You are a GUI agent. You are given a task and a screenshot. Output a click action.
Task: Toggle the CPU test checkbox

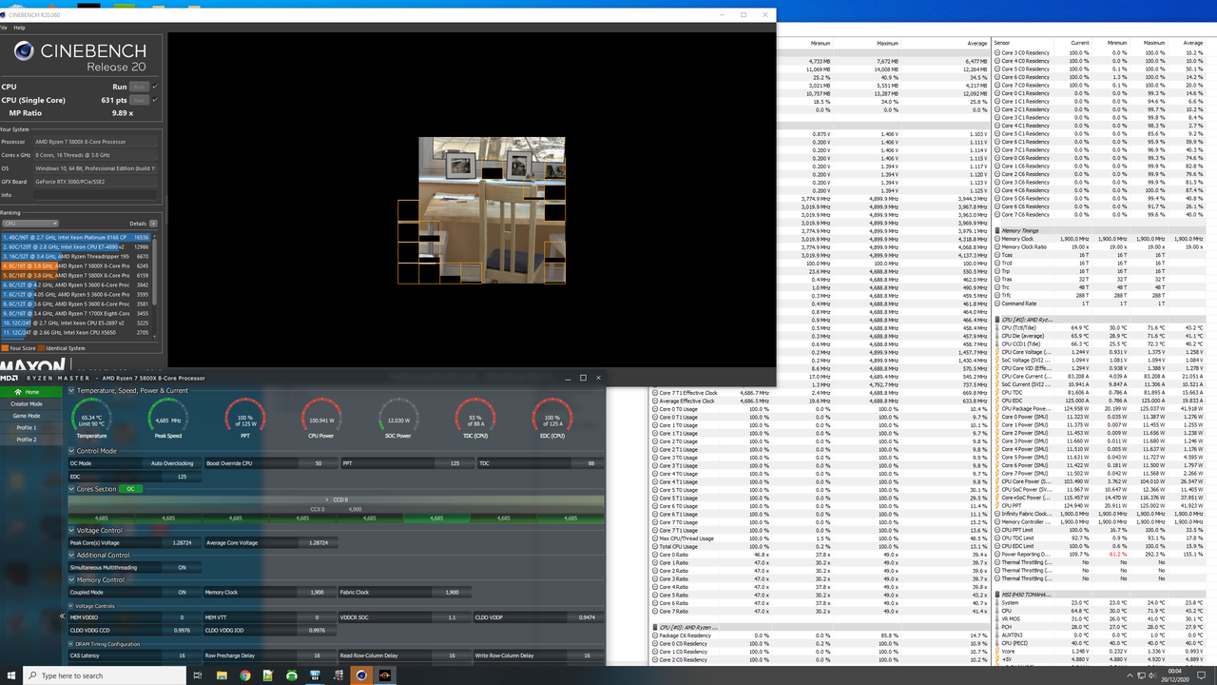[x=155, y=87]
